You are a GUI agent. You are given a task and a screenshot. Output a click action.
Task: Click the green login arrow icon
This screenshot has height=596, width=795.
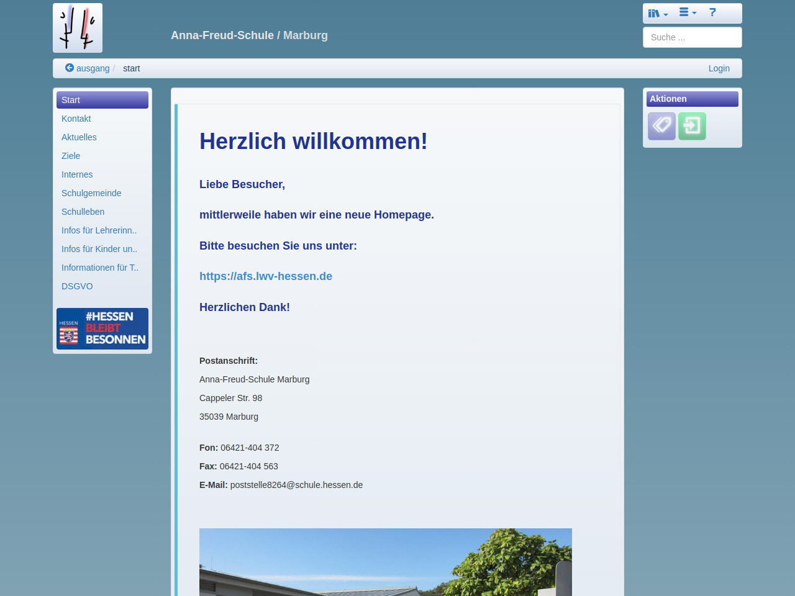pyautogui.click(x=692, y=126)
